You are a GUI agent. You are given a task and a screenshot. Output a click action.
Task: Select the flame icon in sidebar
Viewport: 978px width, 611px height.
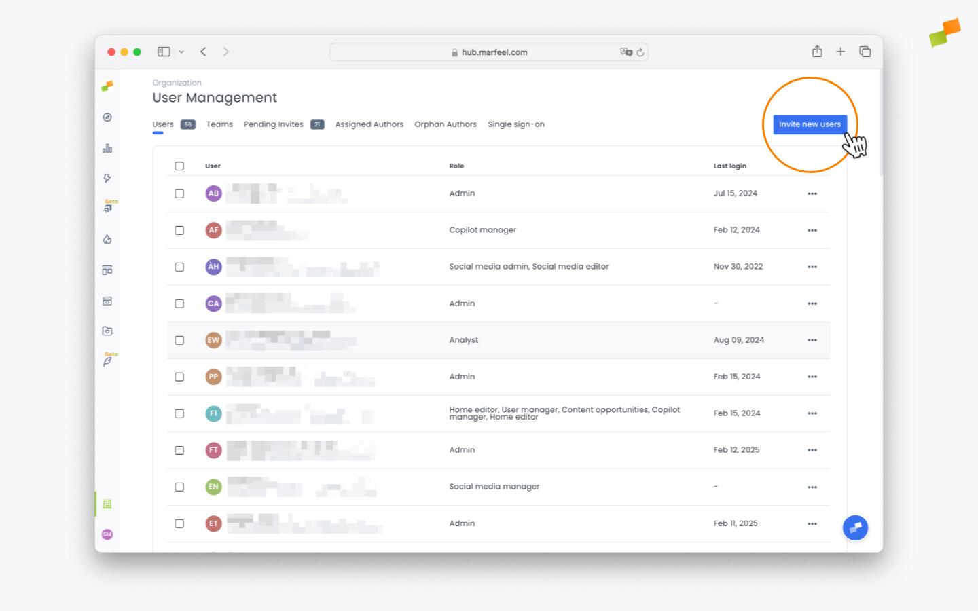click(x=107, y=239)
